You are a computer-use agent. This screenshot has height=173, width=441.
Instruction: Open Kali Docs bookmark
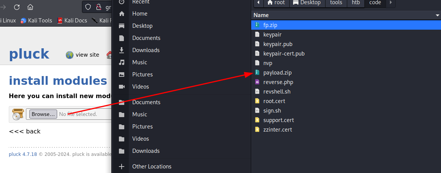click(x=72, y=21)
